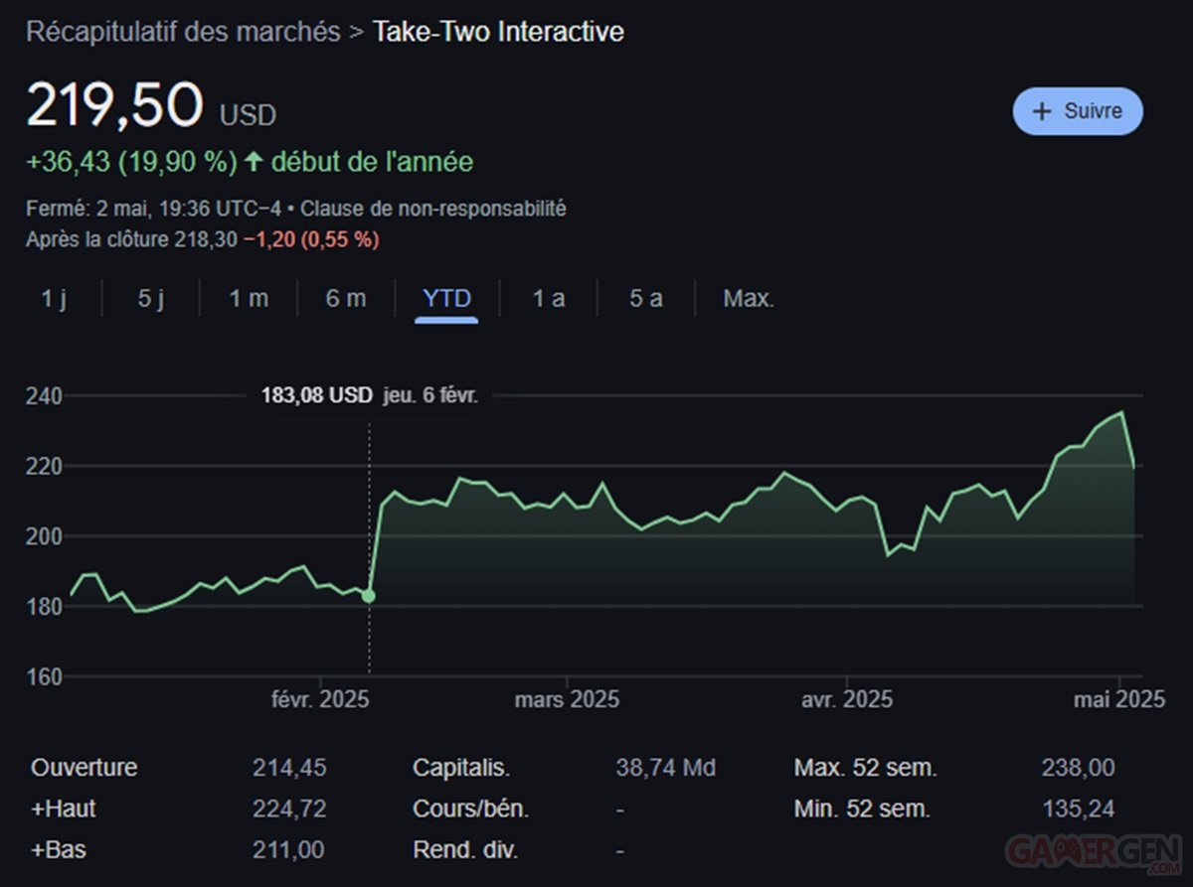
Task: Click the 6 févr. data point on chart
Action: click(x=369, y=596)
